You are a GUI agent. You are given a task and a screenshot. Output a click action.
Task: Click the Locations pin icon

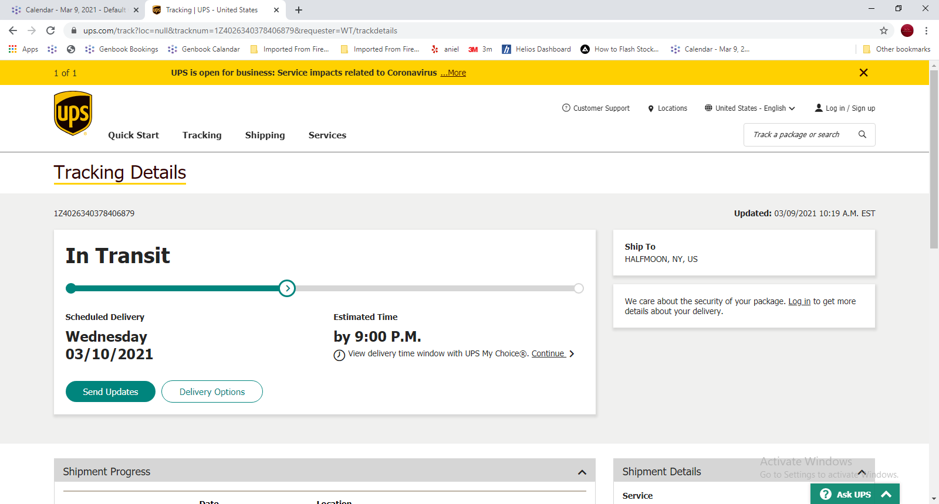pyautogui.click(x=651, y=108)
